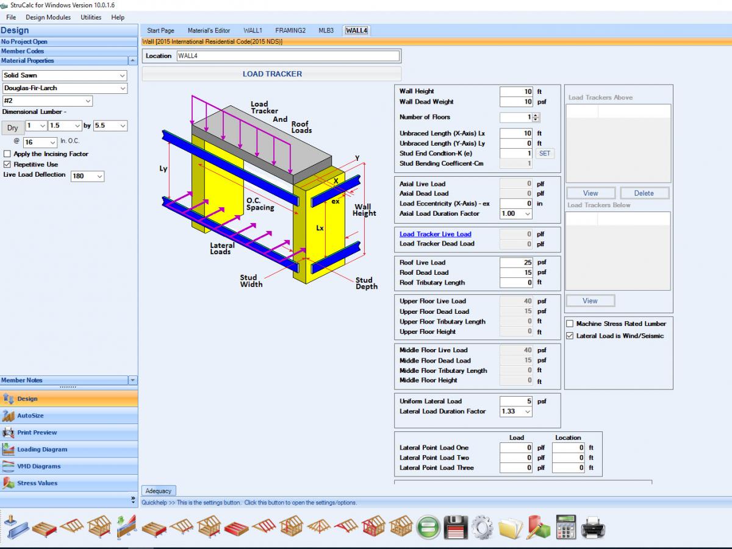
Task: Click the green round equals-sign icon
Action: (428, 527)
